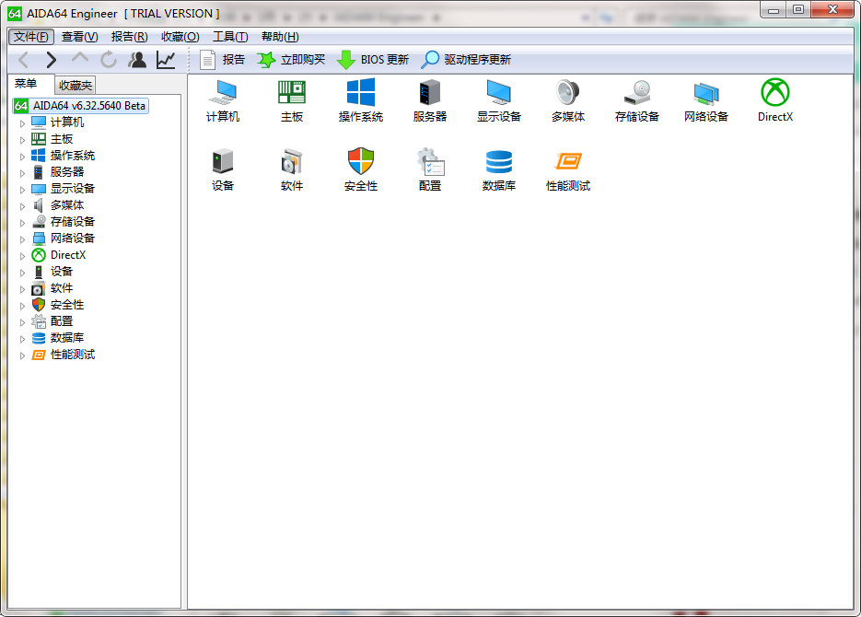Image resolution: width=861 pixels, height=617 pixels.
Task: Expand the 显示设备 tree node
Action: click(x=22, y=190)
